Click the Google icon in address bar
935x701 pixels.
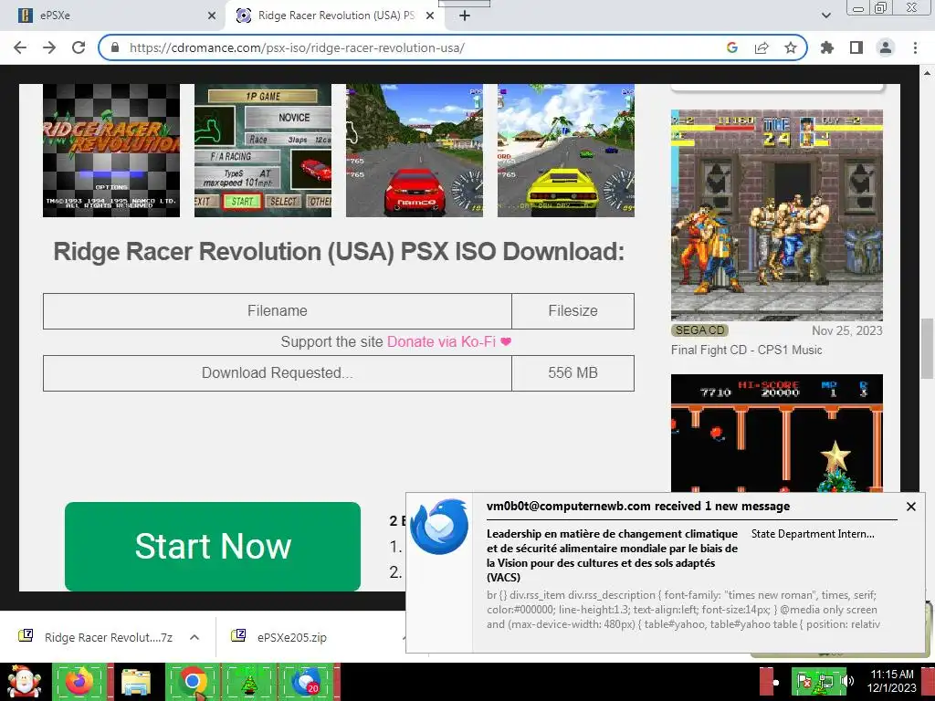point(732,47)
